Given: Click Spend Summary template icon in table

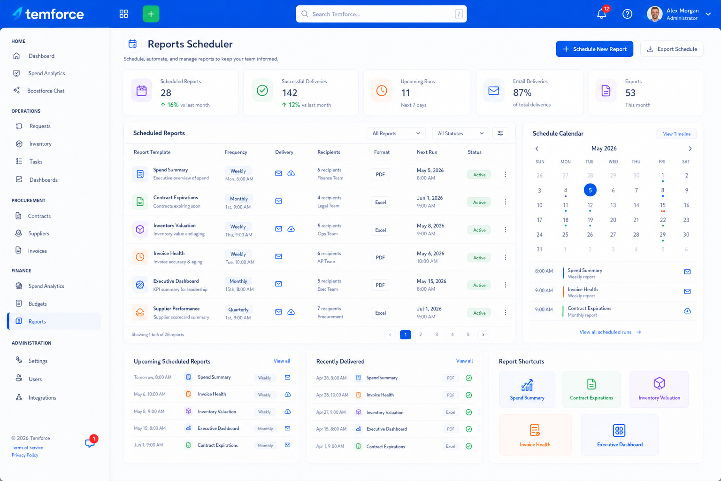Looking at the screenshot, I should point(140,174).
